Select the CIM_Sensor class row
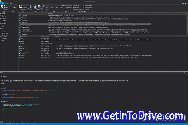 (85, 19)
